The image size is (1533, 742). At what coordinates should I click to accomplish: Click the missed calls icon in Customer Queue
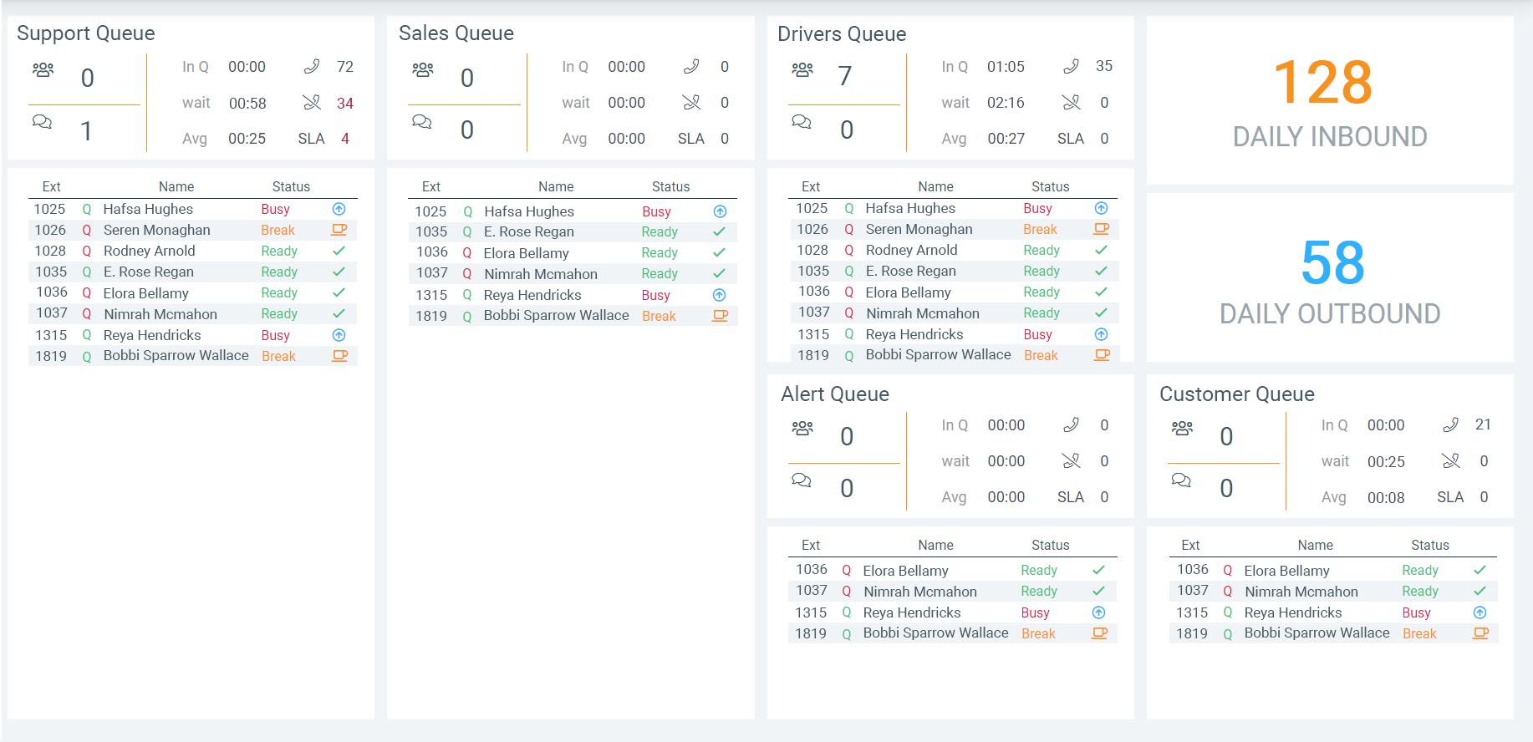point(1451,461)
